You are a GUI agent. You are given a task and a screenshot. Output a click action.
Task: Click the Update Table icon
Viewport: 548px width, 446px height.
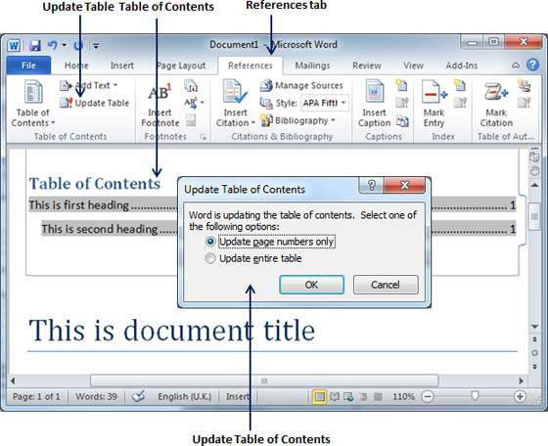[x=67, y=103]
